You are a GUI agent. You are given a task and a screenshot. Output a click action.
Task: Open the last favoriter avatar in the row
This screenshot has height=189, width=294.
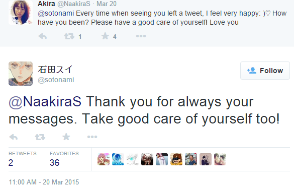220,159
